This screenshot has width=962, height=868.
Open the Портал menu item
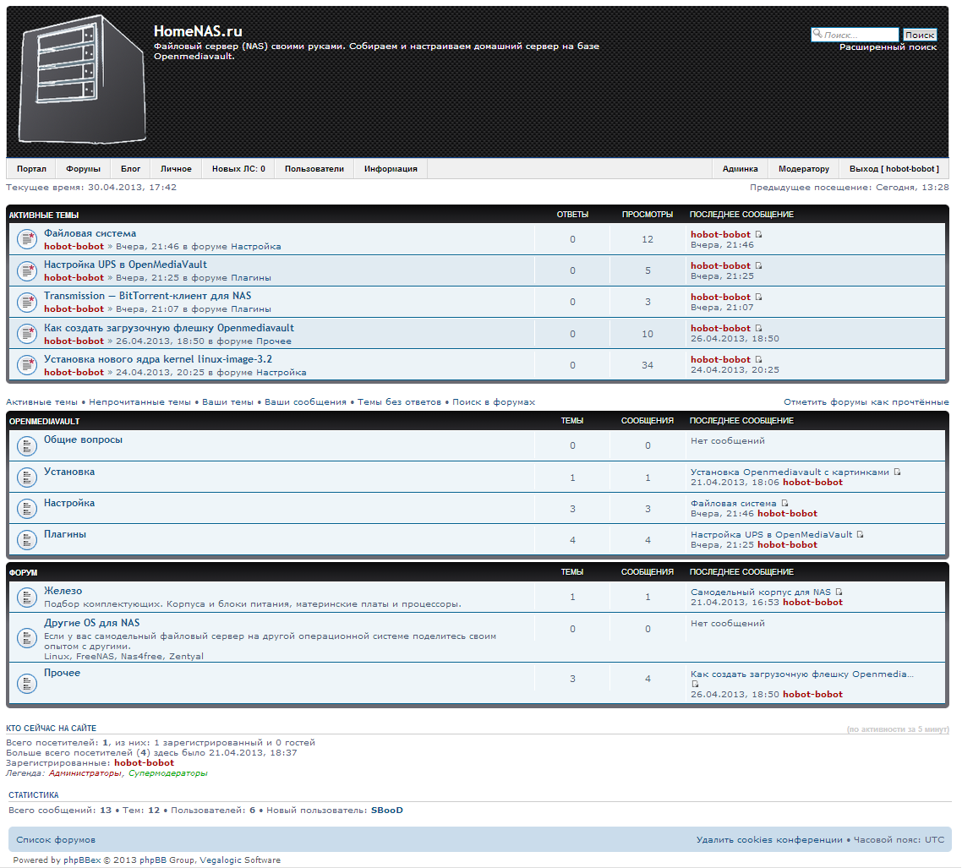[31, 169]
